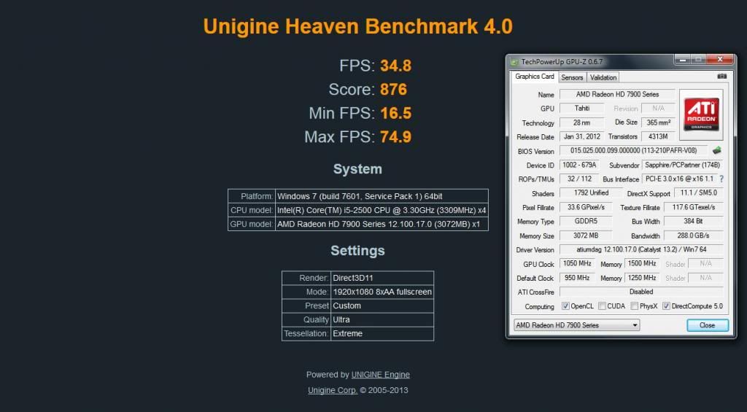Toggle the CUDA checkbox
This screenshot has height=412, width=747.
coord(602,306)
